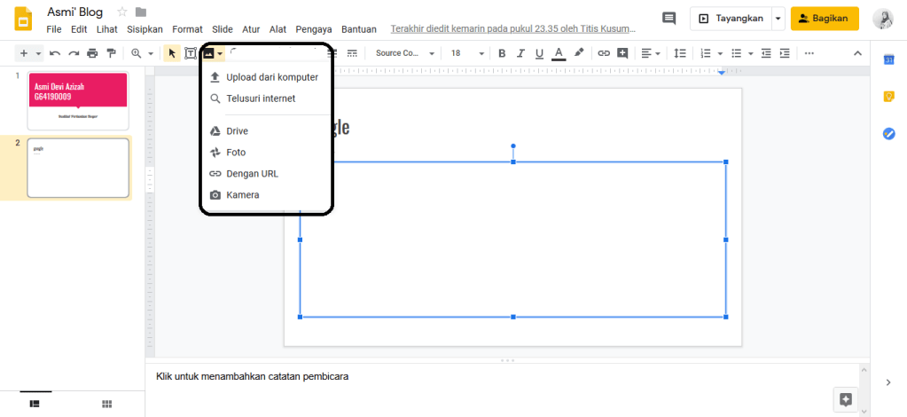Expand Tayangkan presentation options arrow
The width and height of the screenshot is (907, 417).
click(778, 19)
